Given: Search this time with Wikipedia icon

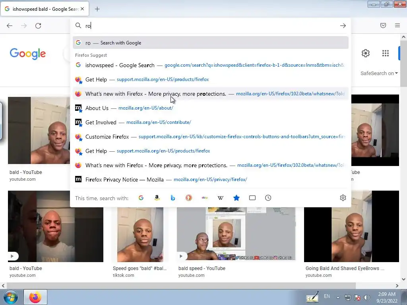Looking at the screenshot, I should 220,198.
